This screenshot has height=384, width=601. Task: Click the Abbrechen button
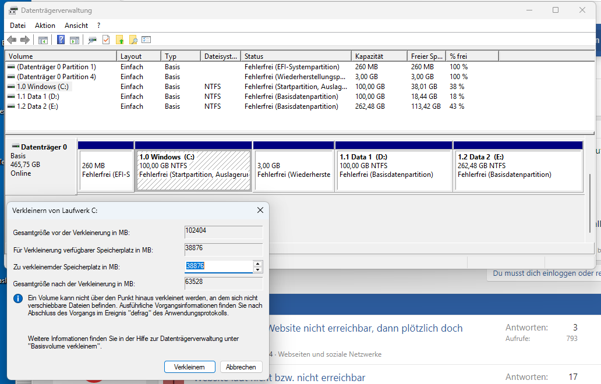pyautogui.click(x=241, y=367)
